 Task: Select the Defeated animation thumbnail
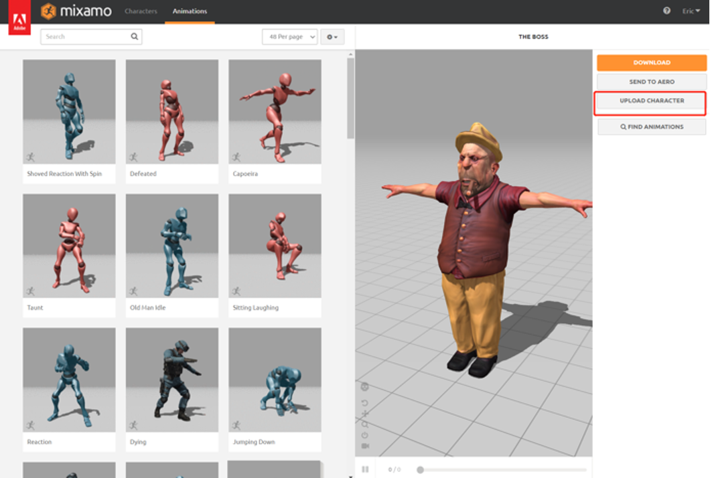pyautogui.click(x=172, y=111)
